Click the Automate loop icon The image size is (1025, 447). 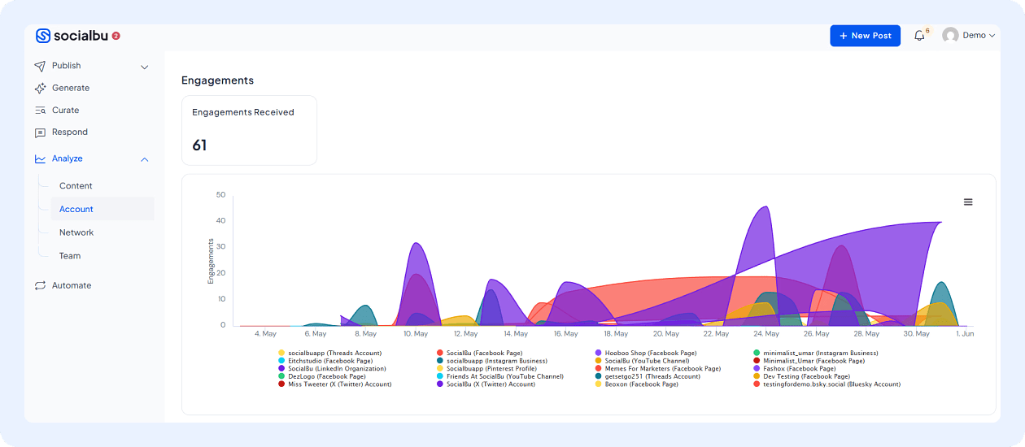(x=40, y=286)
